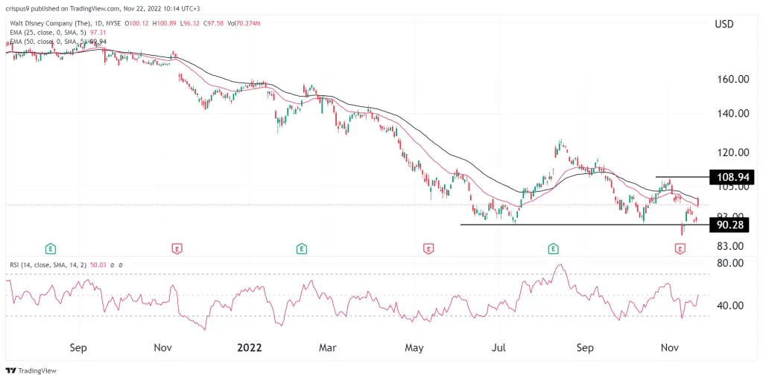The height and width of the screenshot is (380, 763).
Task: Click the TradingView logo at the chart bottom
Action: tap(31, 370)
